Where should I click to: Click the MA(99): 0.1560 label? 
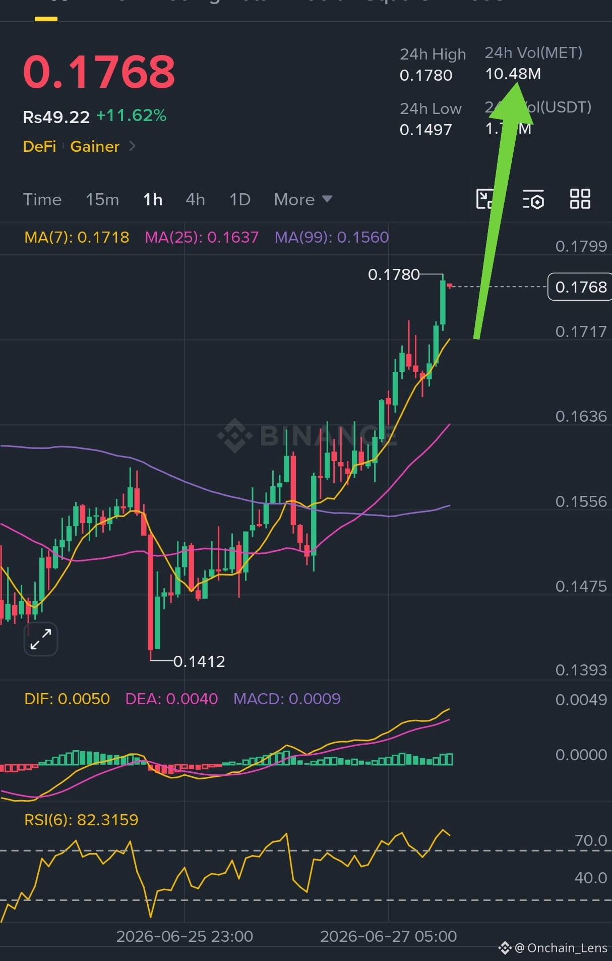click(332, 237)
